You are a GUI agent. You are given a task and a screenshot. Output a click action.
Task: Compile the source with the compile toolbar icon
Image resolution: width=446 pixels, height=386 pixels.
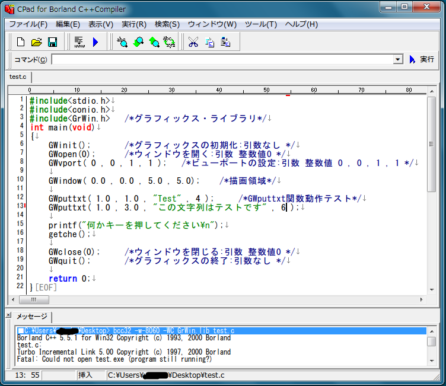[x=79, y=42]
